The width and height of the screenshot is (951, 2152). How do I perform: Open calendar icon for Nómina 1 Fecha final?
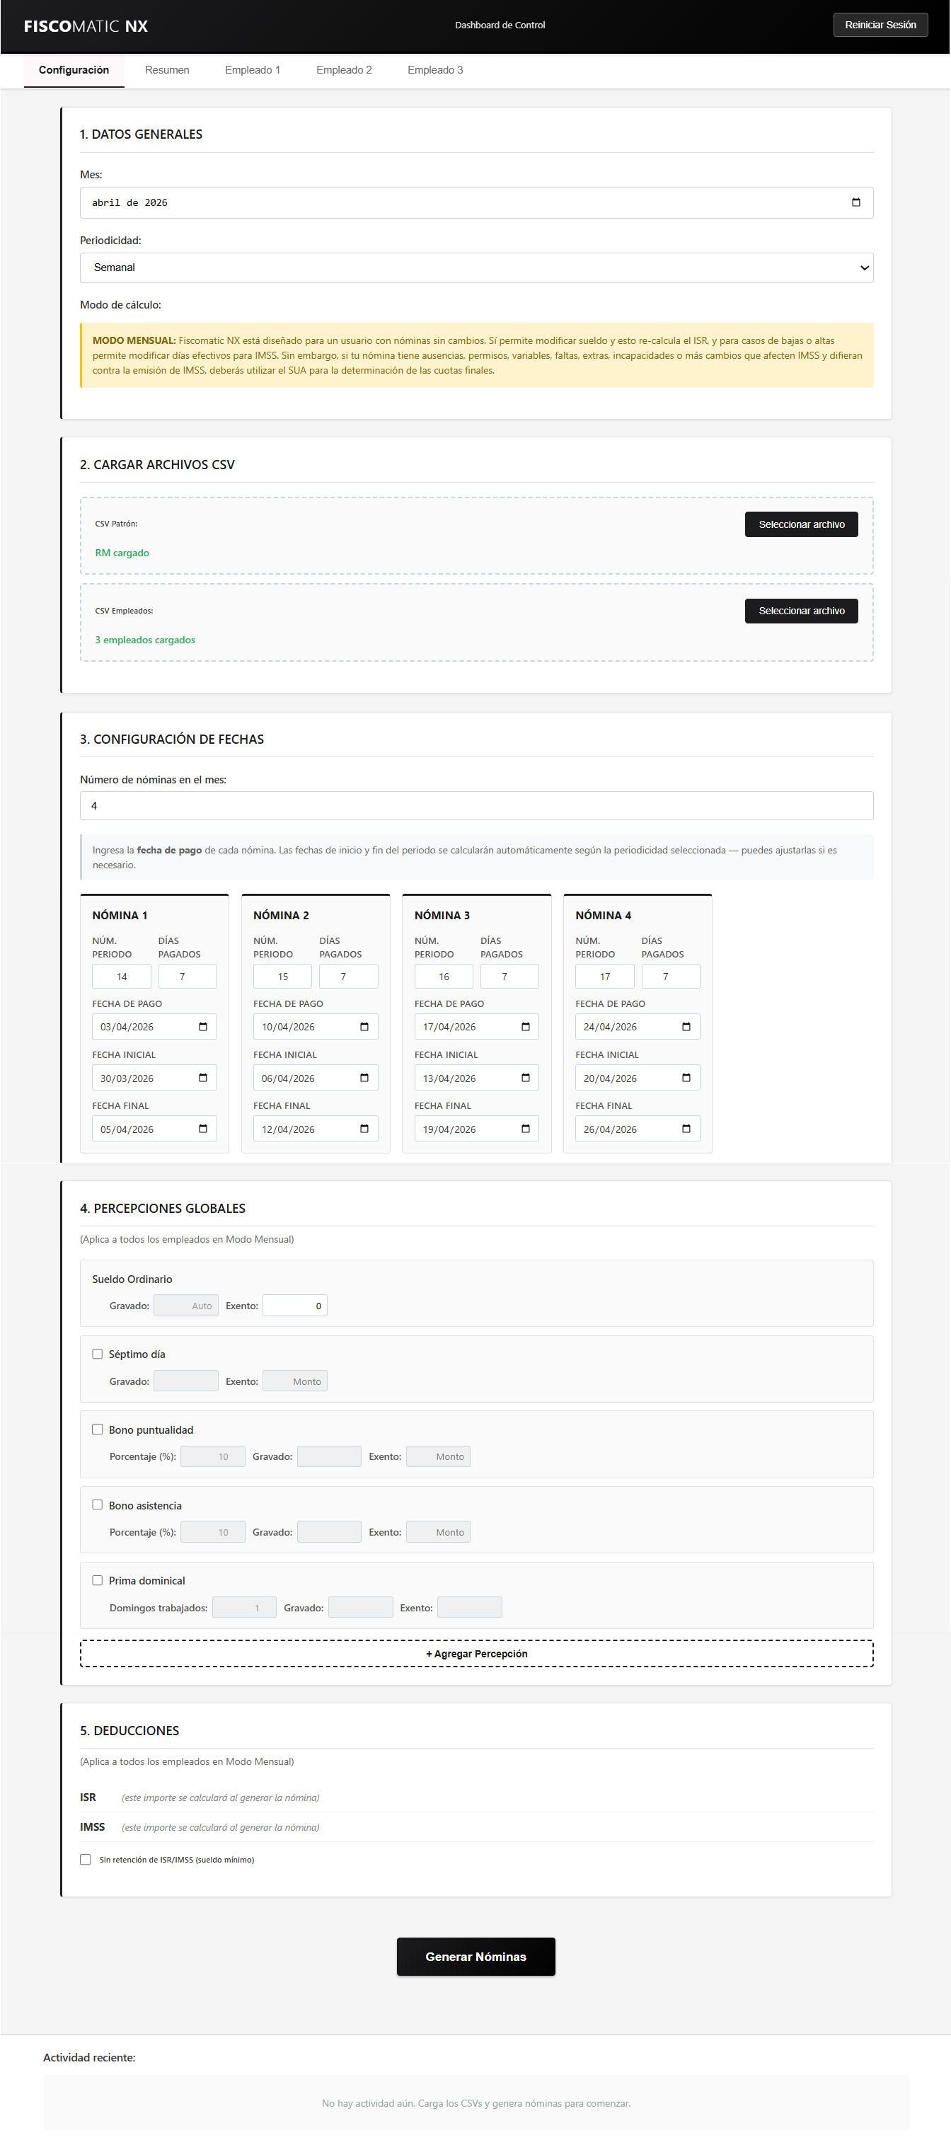pyautogui.click(x=203, y=1129)
